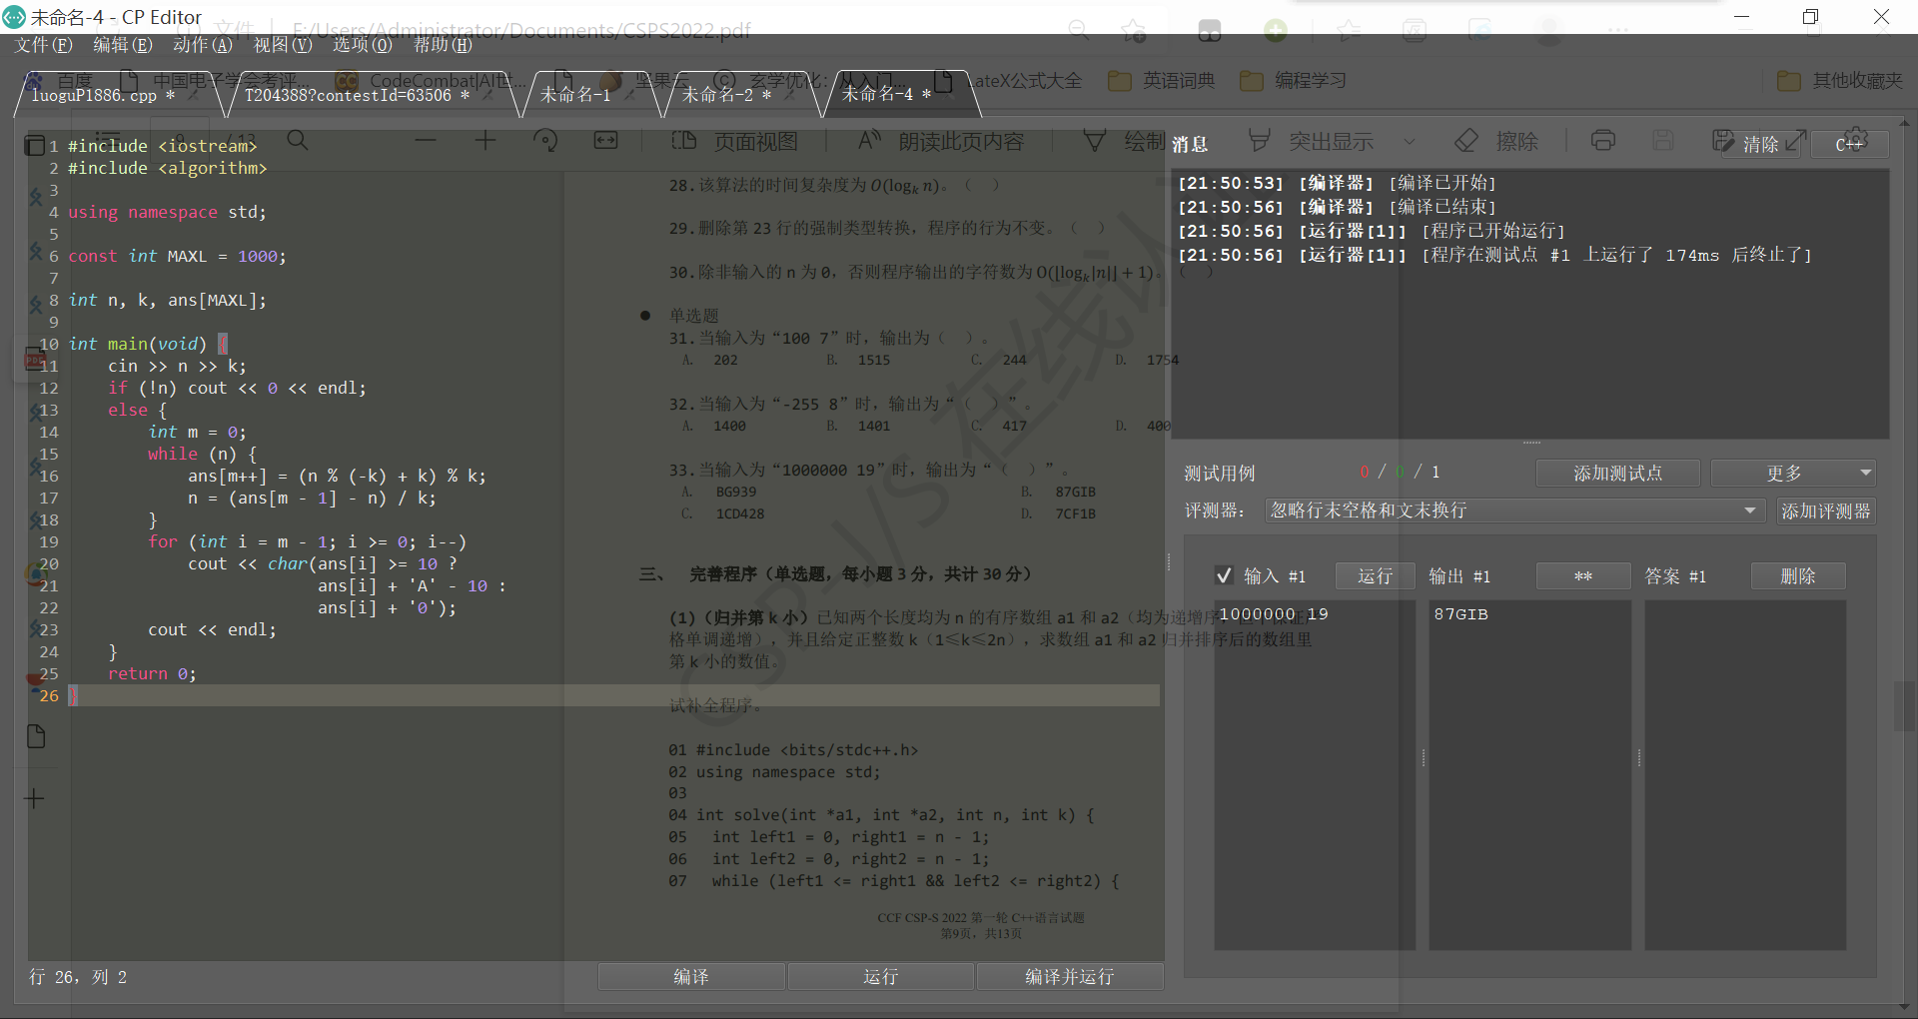This screenshot has height=1019, width=1918.
Task: Click the code line return 0;
Action: 152,673
